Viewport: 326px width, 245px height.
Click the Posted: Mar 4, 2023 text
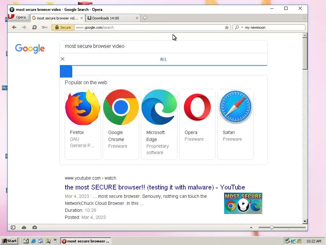(x=85, y=217)
